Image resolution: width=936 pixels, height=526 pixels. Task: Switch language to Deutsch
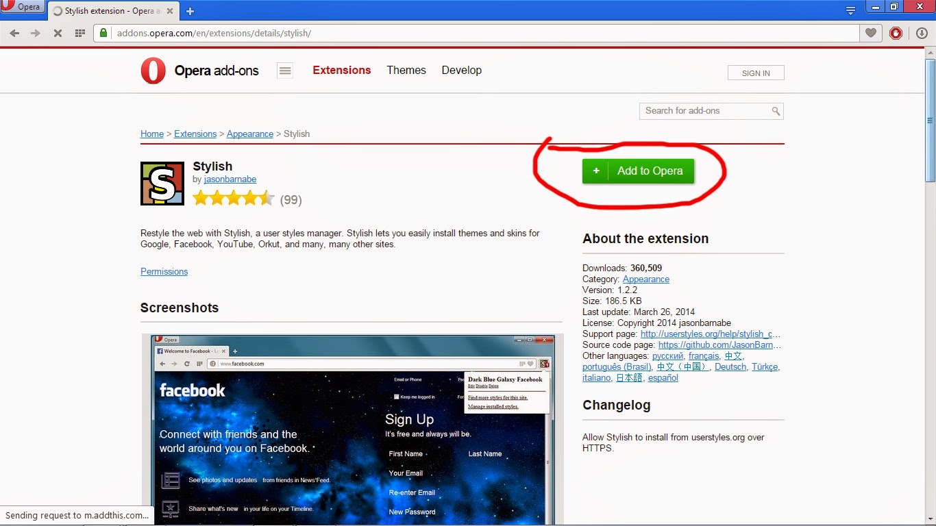pyautogui.click(x=730, y=366)
